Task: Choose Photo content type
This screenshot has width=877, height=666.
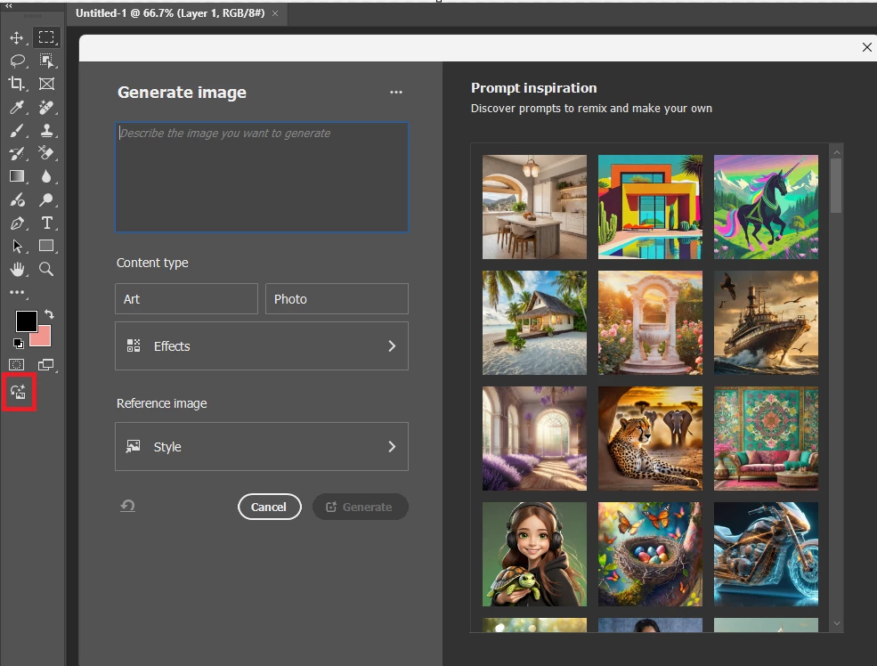Action: [x=337, y=298]
